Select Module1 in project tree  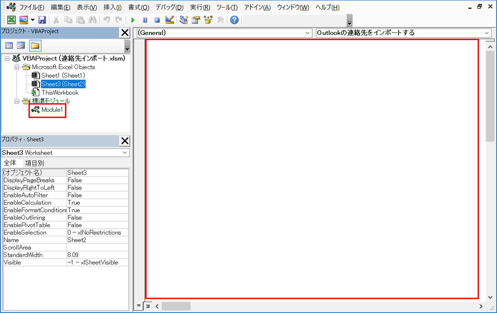click(52, 110)
